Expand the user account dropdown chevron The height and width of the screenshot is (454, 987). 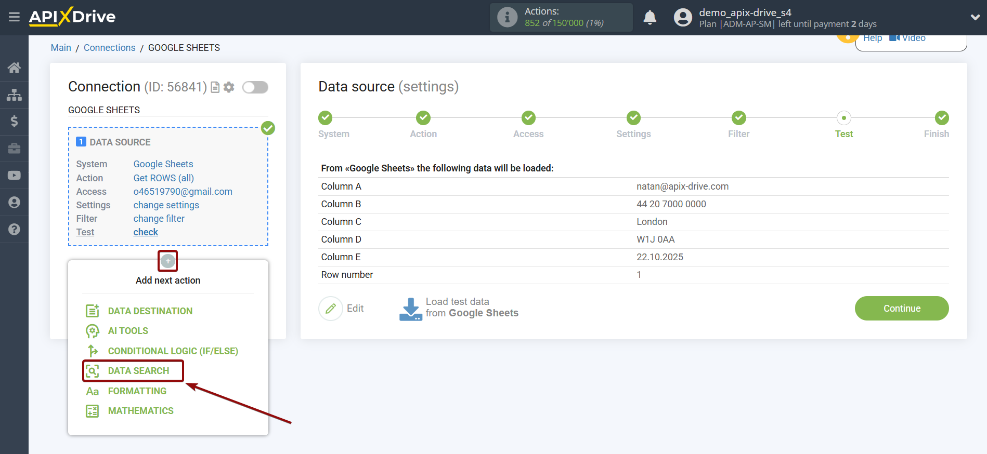[975, 17]
